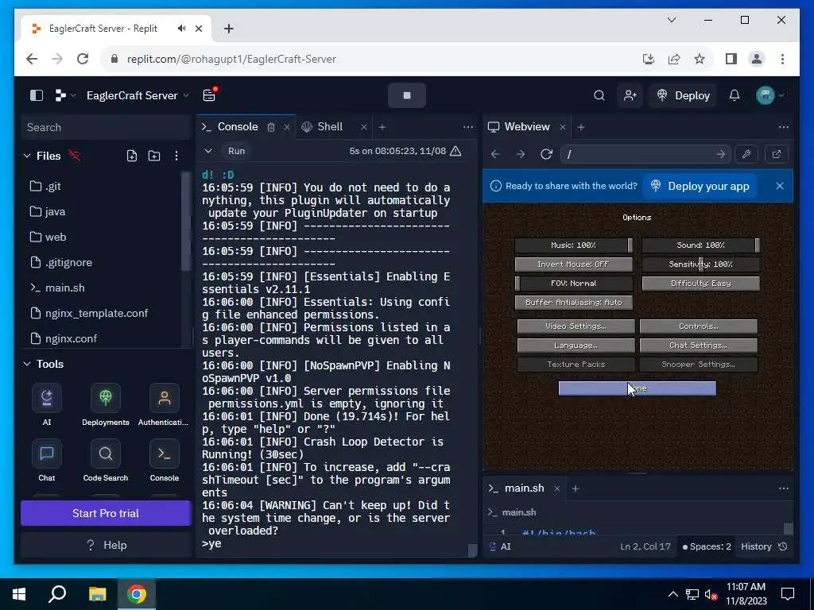The height and width of the screenshot is (610, 814).
Task: Toggle the hidden files eye icon
Action: point(75,156)
